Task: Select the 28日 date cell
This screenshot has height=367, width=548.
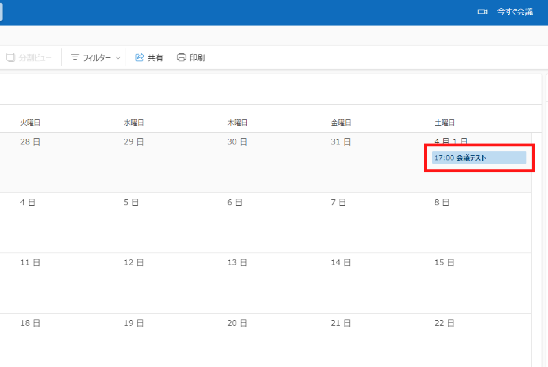Action: point(30,141)
